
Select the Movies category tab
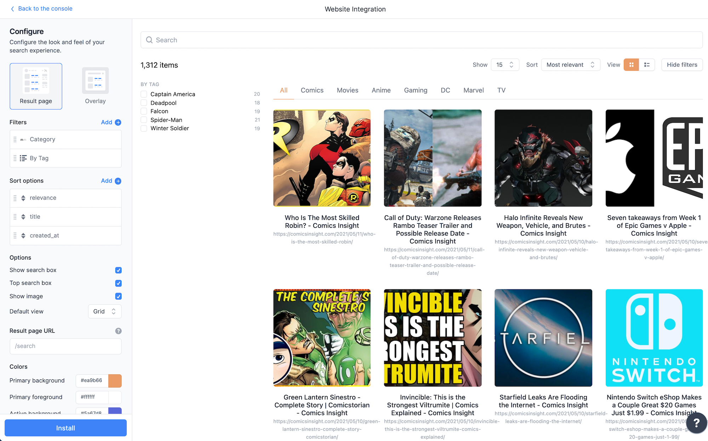(x=347, y=90)
